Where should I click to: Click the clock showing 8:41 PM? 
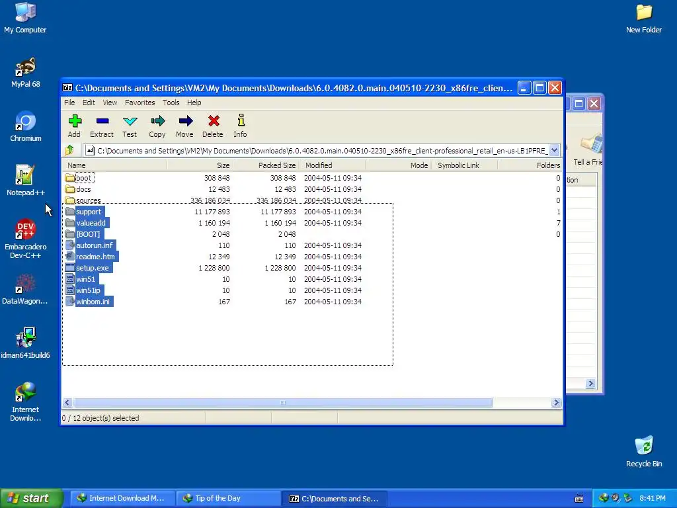(653, 499)
